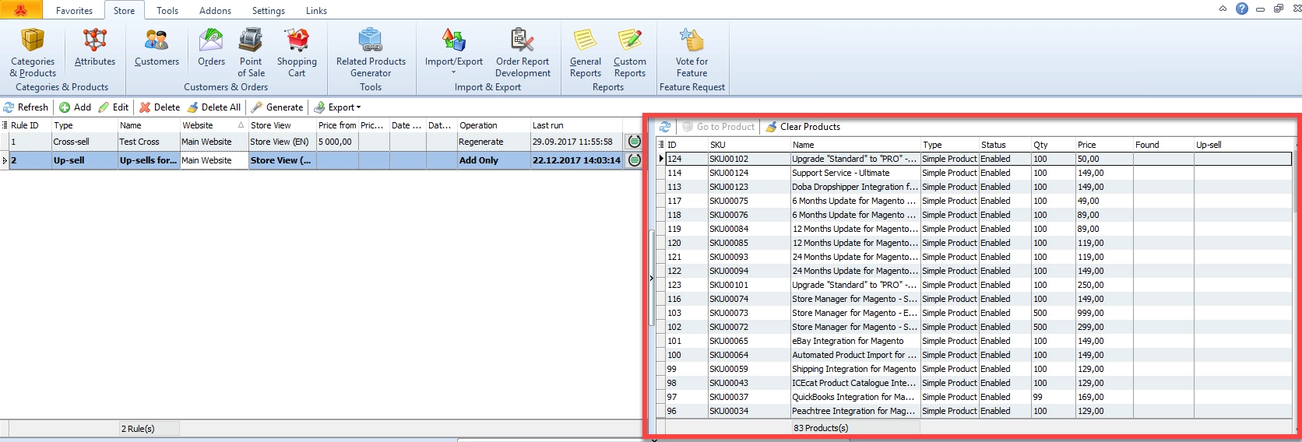Sort products by the SKU column header
Viewport: 1302px width, 442px height.
[x=749, y=145]
